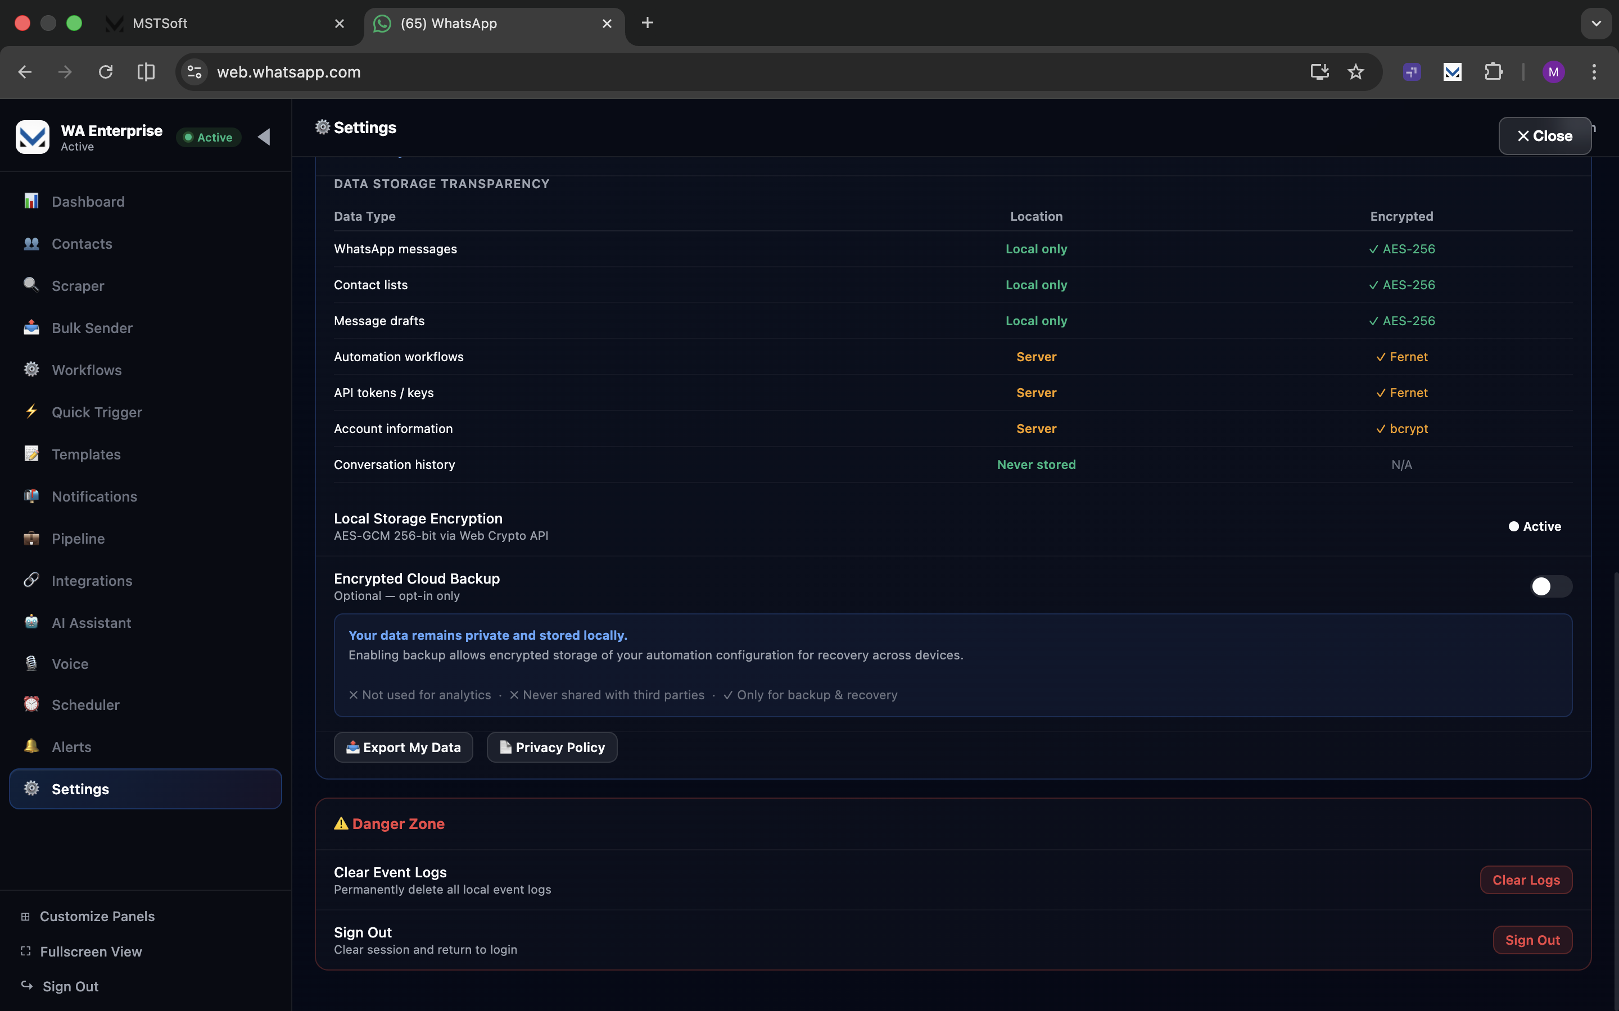Click the MSTSoft extension icon in toolbar
The image size is (1619, 1011).
point(1451,71)
